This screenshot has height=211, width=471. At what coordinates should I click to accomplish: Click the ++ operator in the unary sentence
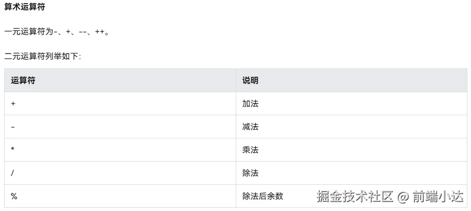coord(99,32)
